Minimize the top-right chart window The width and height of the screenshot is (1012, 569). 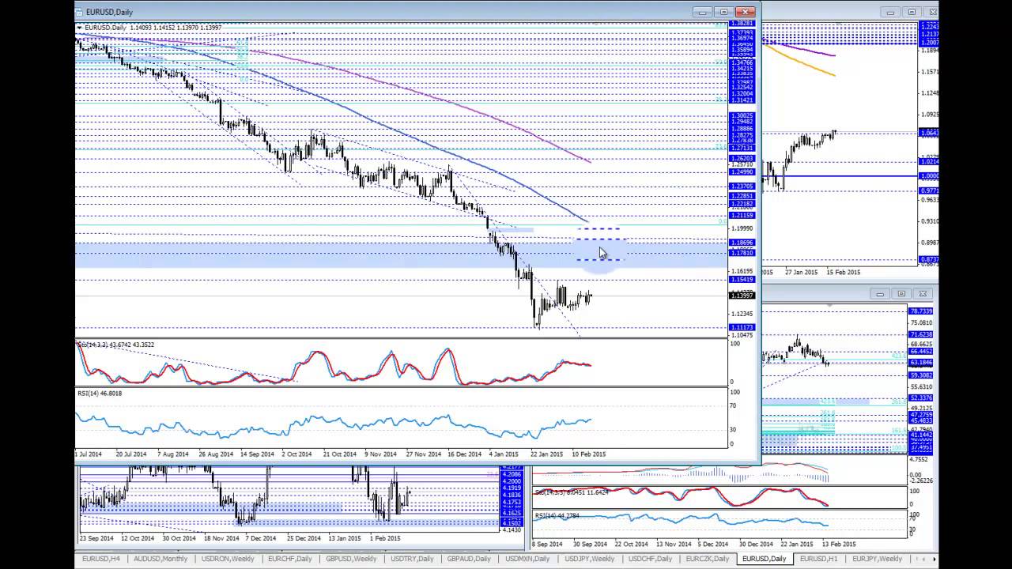890,12
